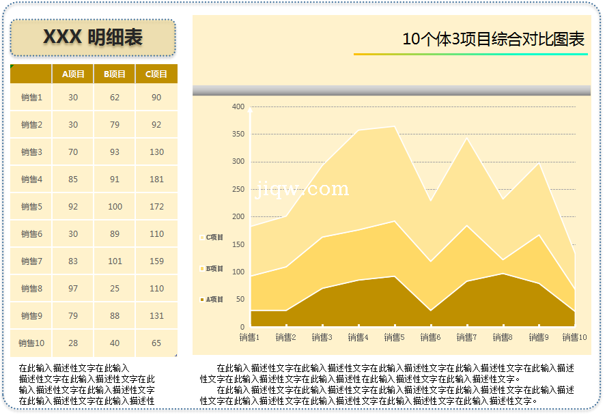Click the 400 label on chart y-axis

pos(238,106)
